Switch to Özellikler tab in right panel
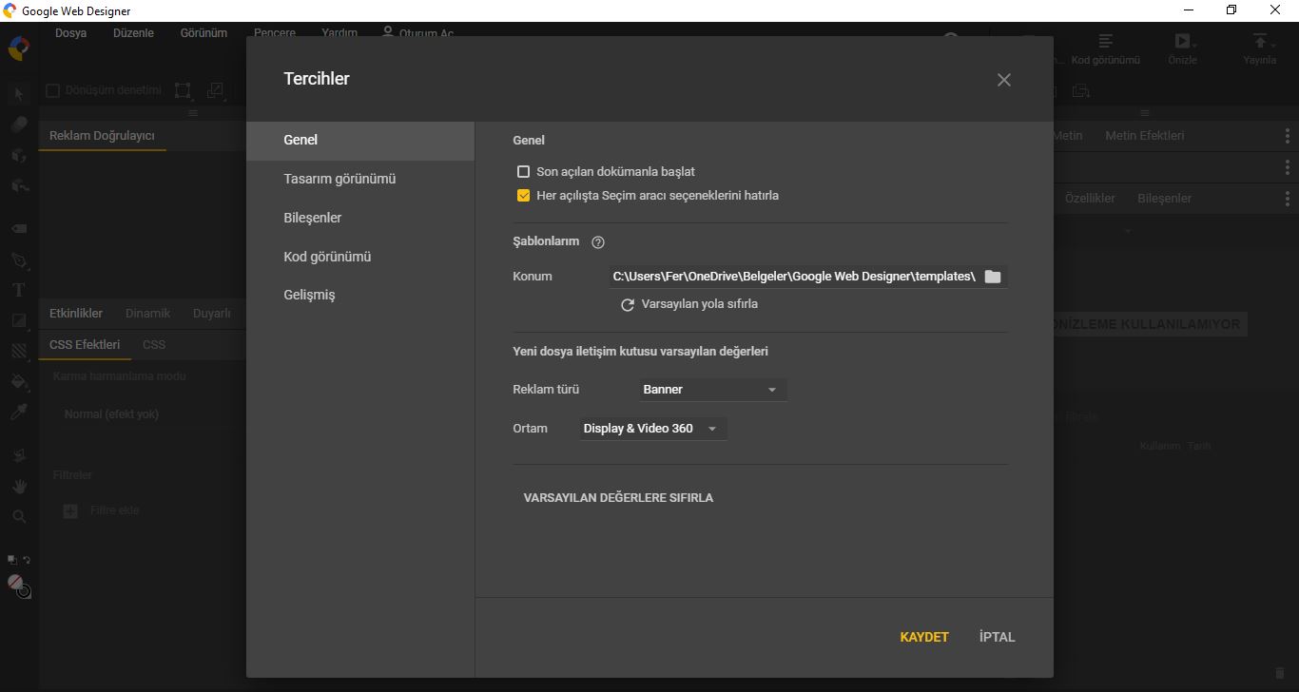 coord(1090,199)
